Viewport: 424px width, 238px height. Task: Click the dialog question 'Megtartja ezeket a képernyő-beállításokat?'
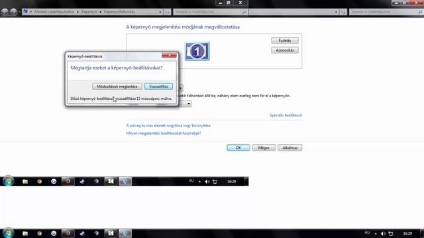pos(117,67)
